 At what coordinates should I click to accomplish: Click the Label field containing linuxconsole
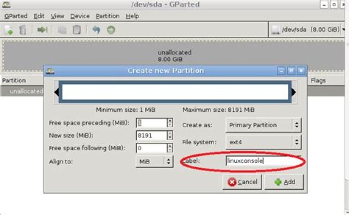(x=264, y=161)
